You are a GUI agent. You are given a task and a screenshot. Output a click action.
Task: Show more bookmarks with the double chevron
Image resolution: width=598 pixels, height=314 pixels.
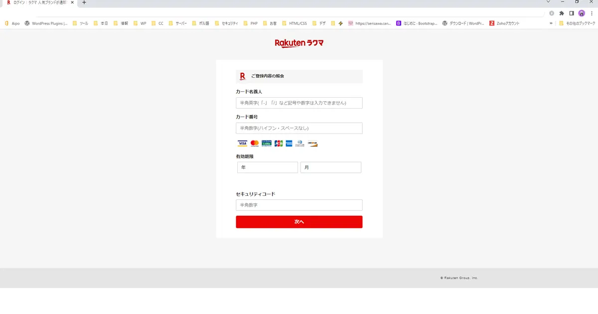(551, 23)
